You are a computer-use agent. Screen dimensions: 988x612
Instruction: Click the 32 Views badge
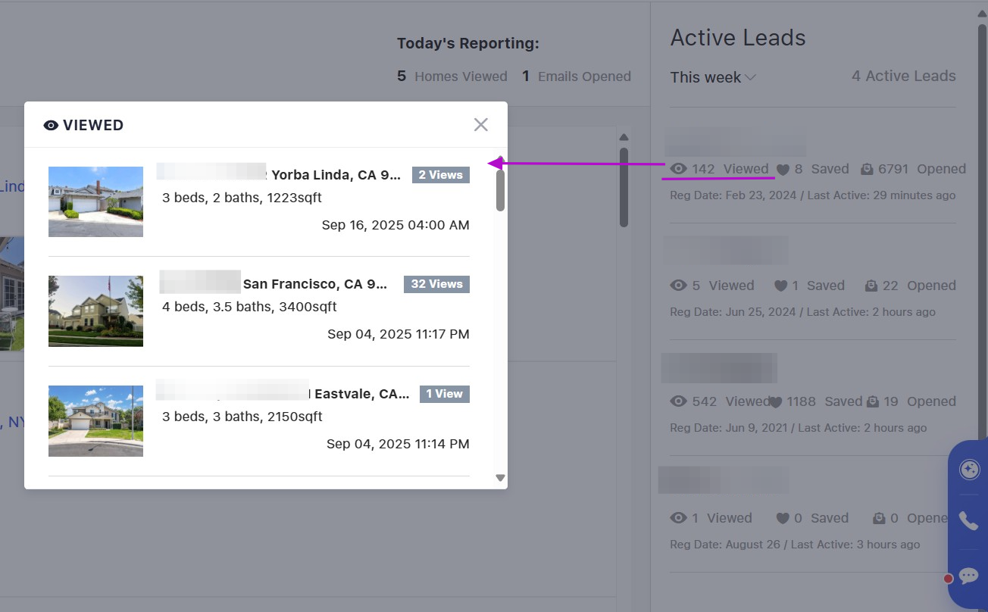coord(436,284)
